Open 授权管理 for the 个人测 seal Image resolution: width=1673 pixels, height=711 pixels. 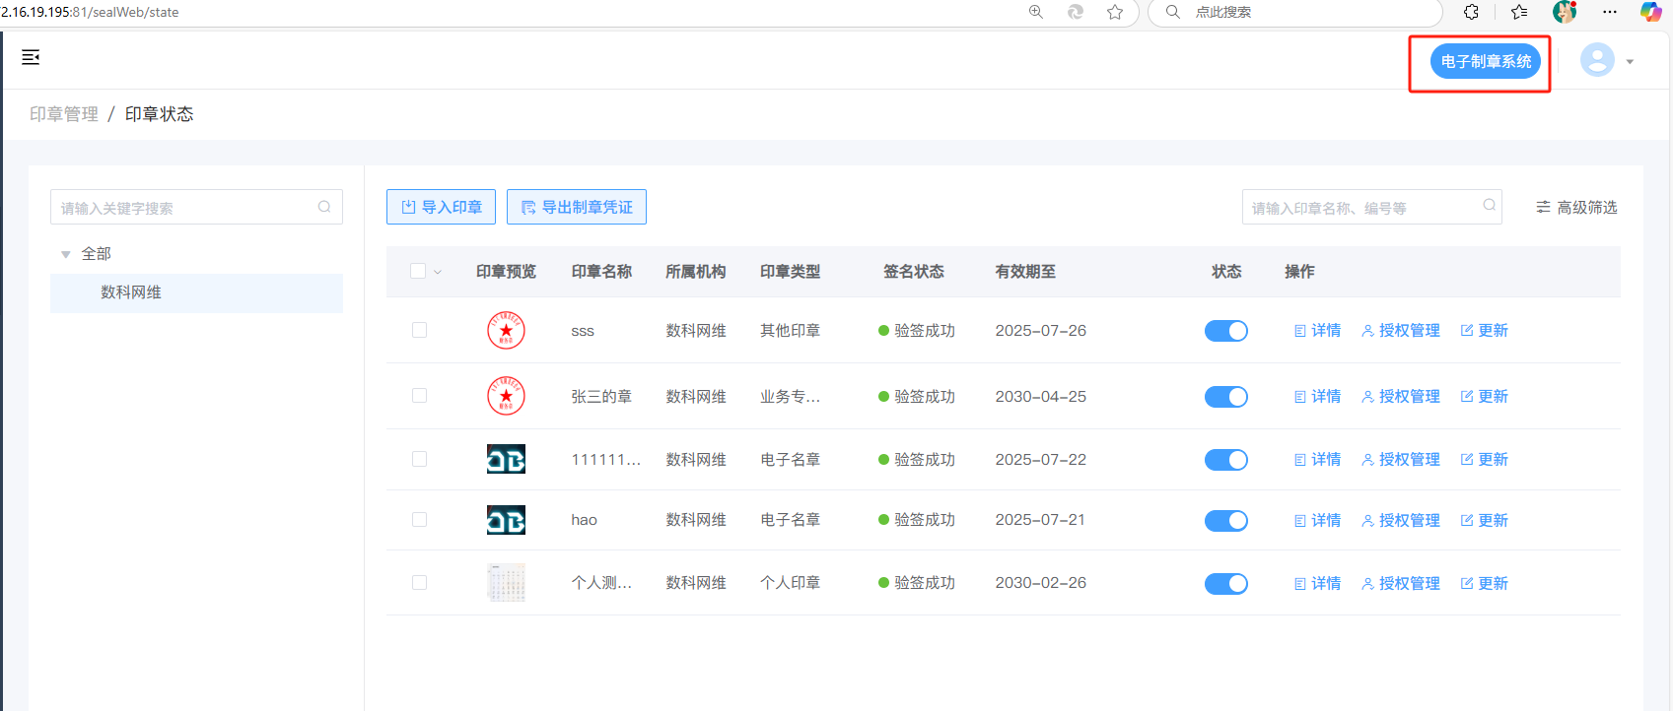pos(1401,584)
